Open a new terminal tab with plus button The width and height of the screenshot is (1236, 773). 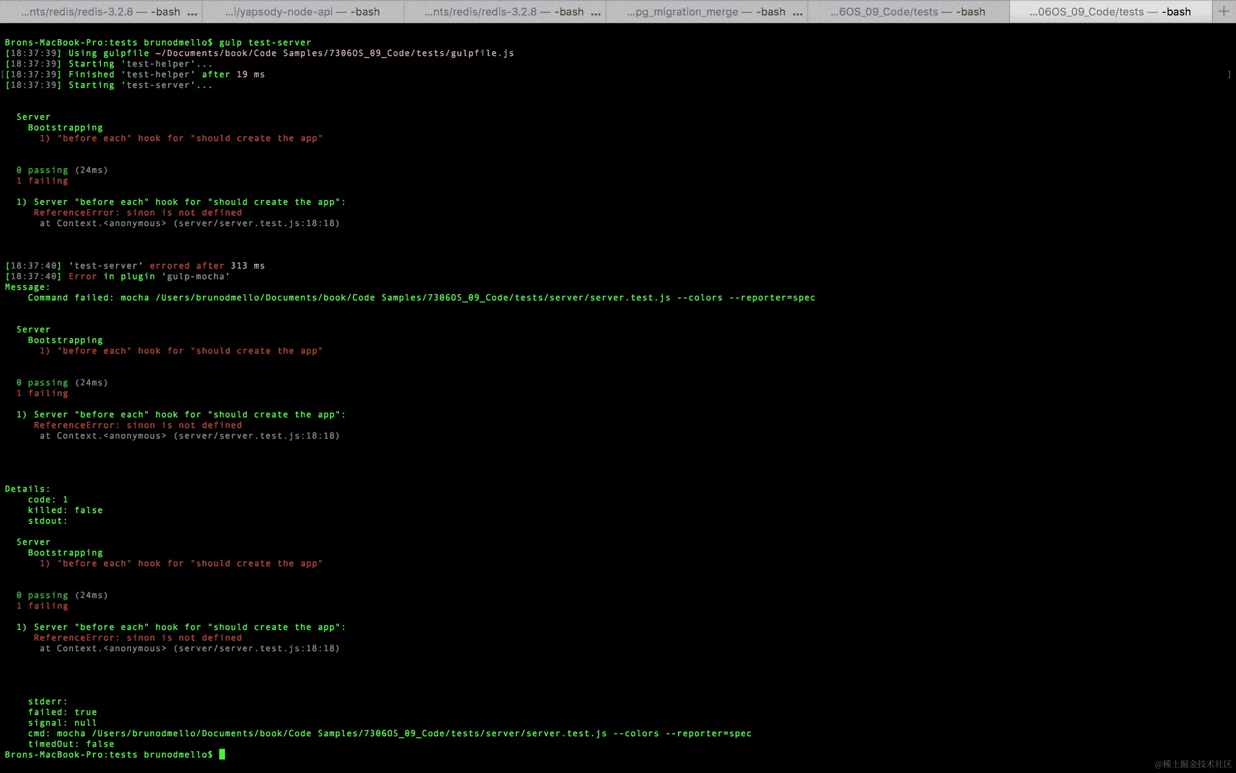(1223, 11)
